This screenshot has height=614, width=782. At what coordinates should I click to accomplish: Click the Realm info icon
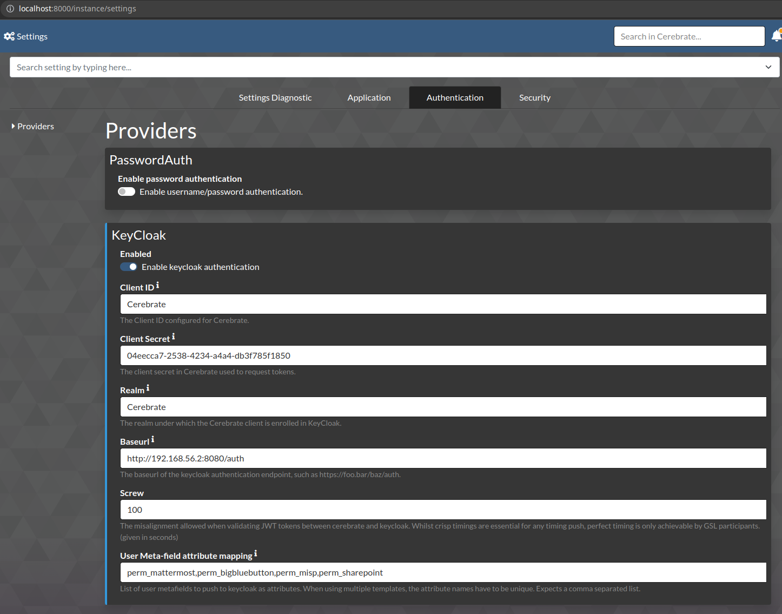pyautogui.click(x=148, y=388)
